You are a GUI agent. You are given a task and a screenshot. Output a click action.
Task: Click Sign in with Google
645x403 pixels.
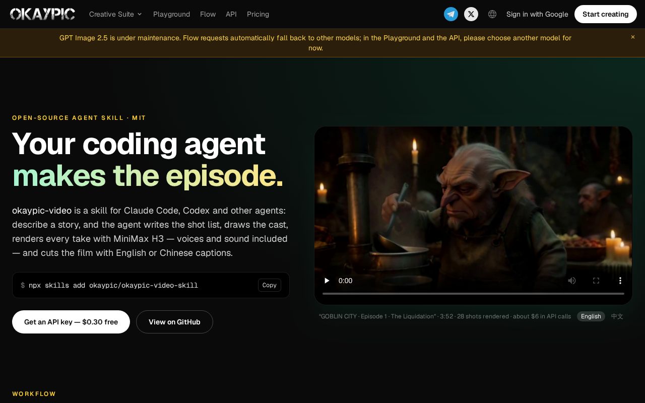[x=537, y=14]
